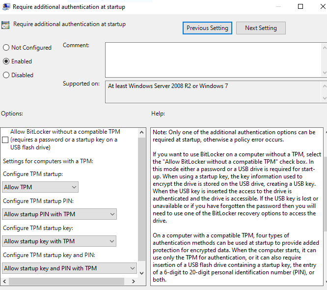Click the Next Setting button
This screenshot has height=290, width=327.
[x=261, y=28]
